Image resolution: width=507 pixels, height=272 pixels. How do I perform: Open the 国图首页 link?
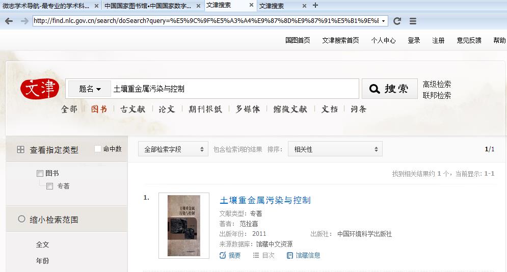[298, 40]
